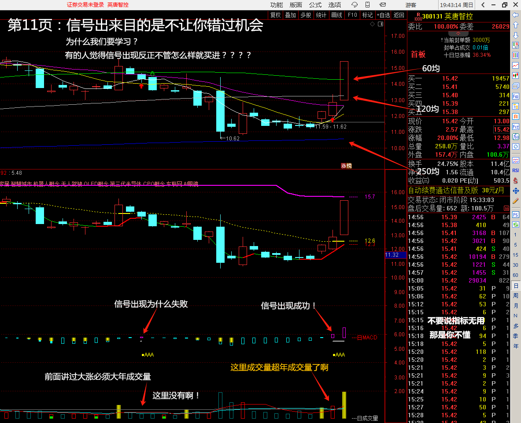This screenshot has width=521, height=423.
Task: Click the orange 自 self-select icon
Action: [515, 117]
